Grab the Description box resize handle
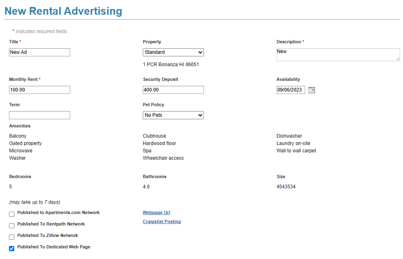Screen dimensions: 403x259 (398, 59)
